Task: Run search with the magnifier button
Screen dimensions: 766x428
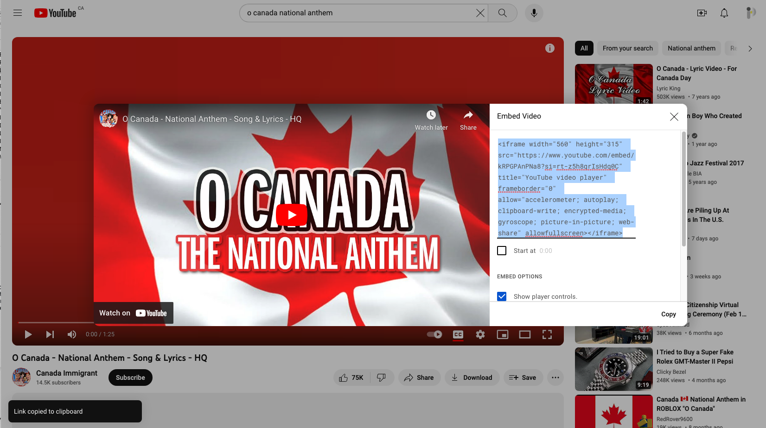Action: click(502, 13)
